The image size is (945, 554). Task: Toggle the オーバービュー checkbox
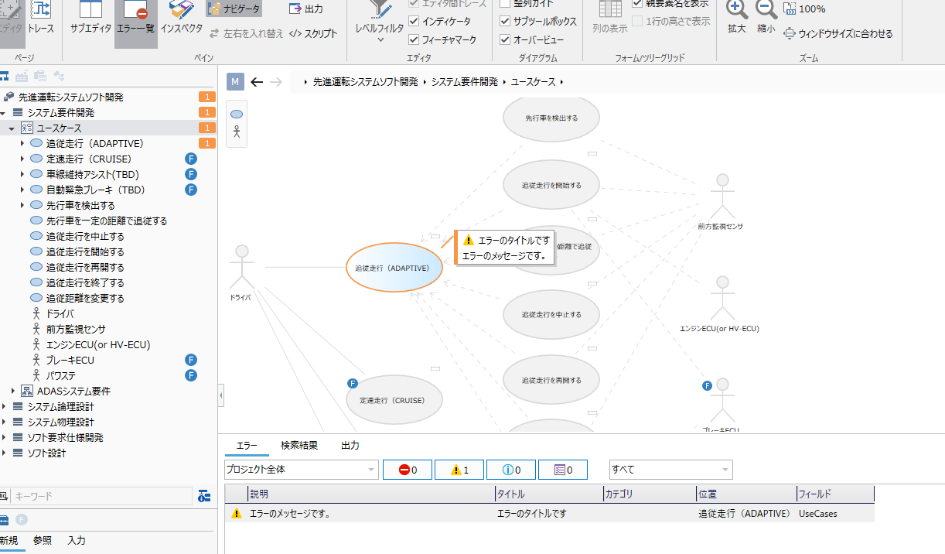[x=505, y=39]
